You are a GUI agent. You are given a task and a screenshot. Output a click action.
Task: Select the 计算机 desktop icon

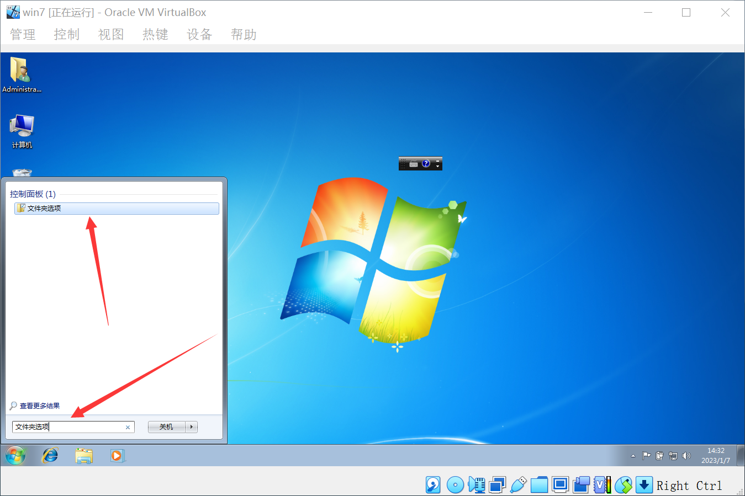tap(22, 131)
